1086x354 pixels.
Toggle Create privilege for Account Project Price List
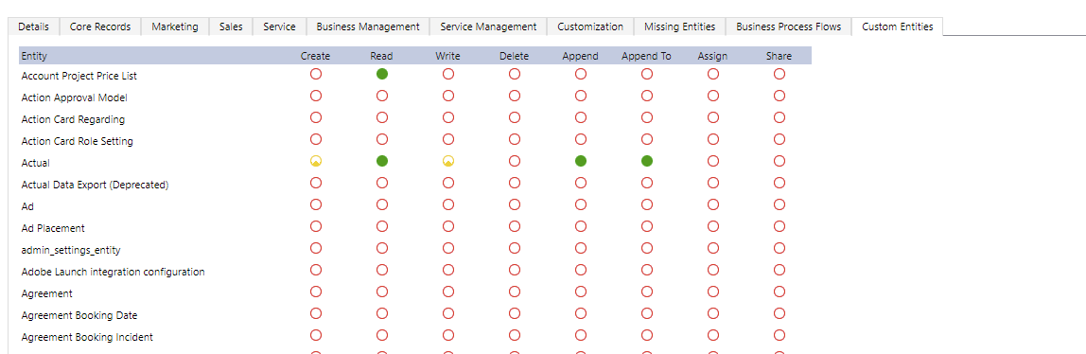point(316,74)
